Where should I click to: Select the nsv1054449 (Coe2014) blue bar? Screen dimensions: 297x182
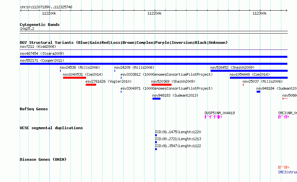pos(259,78)
